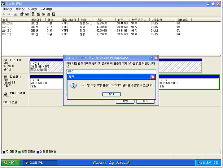
Task: Toggle the show/hide console tree icon
Action: point(15,14)
